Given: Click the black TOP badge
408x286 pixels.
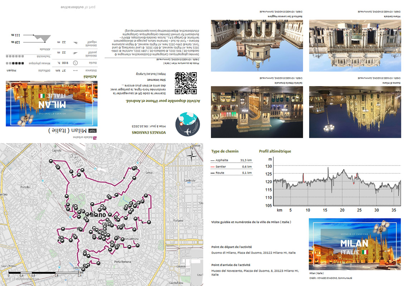Looking at the screenshot, I should point(92,131).
